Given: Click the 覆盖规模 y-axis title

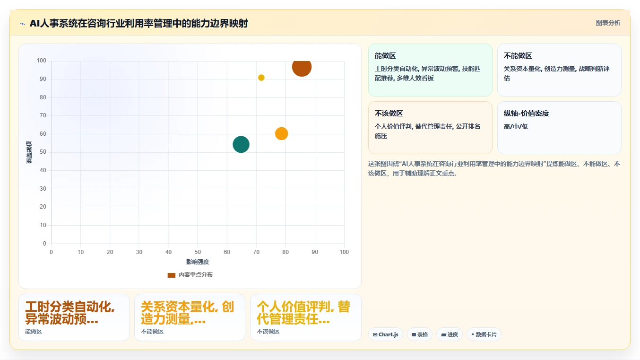Looking at the screenshot, I should (29, 152).
